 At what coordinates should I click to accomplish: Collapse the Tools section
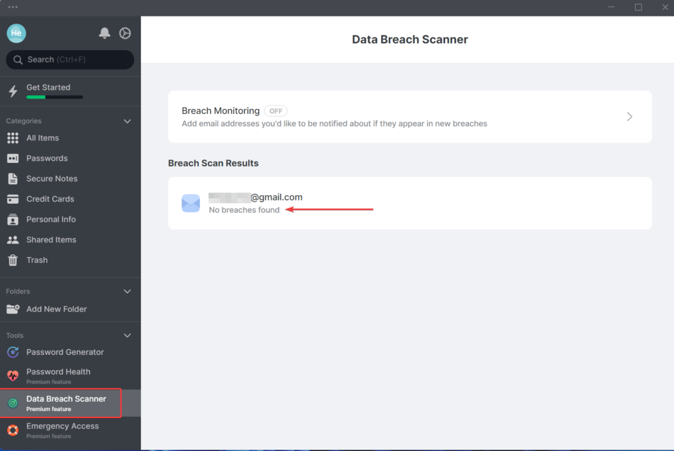[127, 335]
